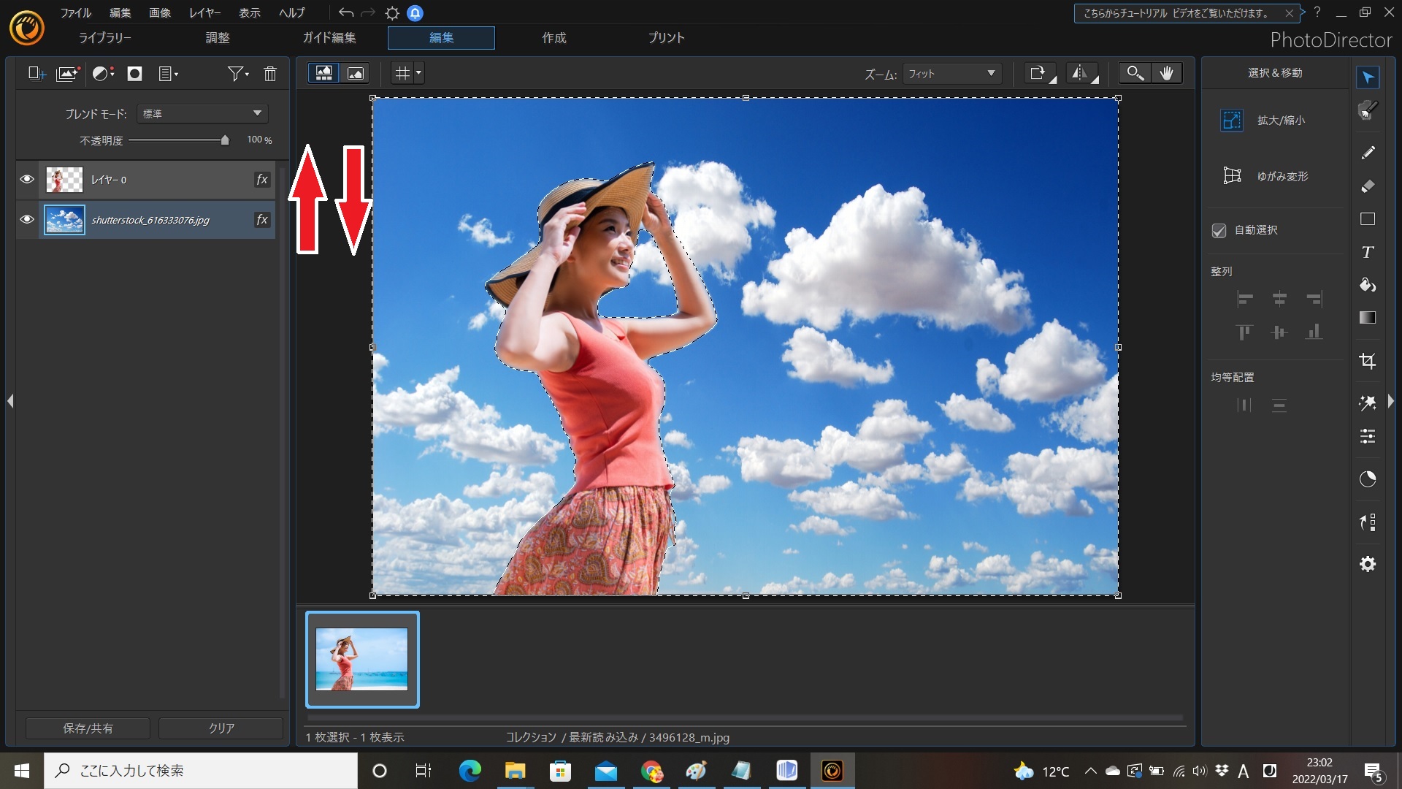The height and width of the screenshot is (789, 1402).
Task: Click the 不透明度 opacity slider handle
Action: coord(225,140)
